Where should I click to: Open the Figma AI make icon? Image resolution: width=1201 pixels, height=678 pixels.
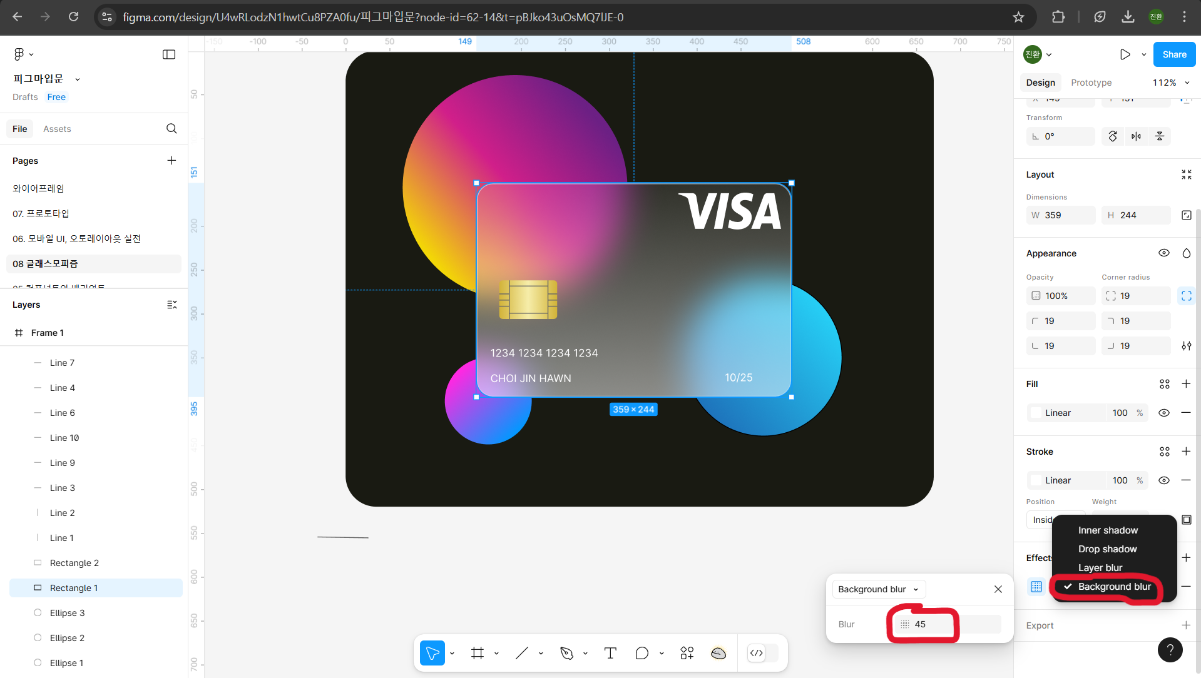[x=718, y=653]
